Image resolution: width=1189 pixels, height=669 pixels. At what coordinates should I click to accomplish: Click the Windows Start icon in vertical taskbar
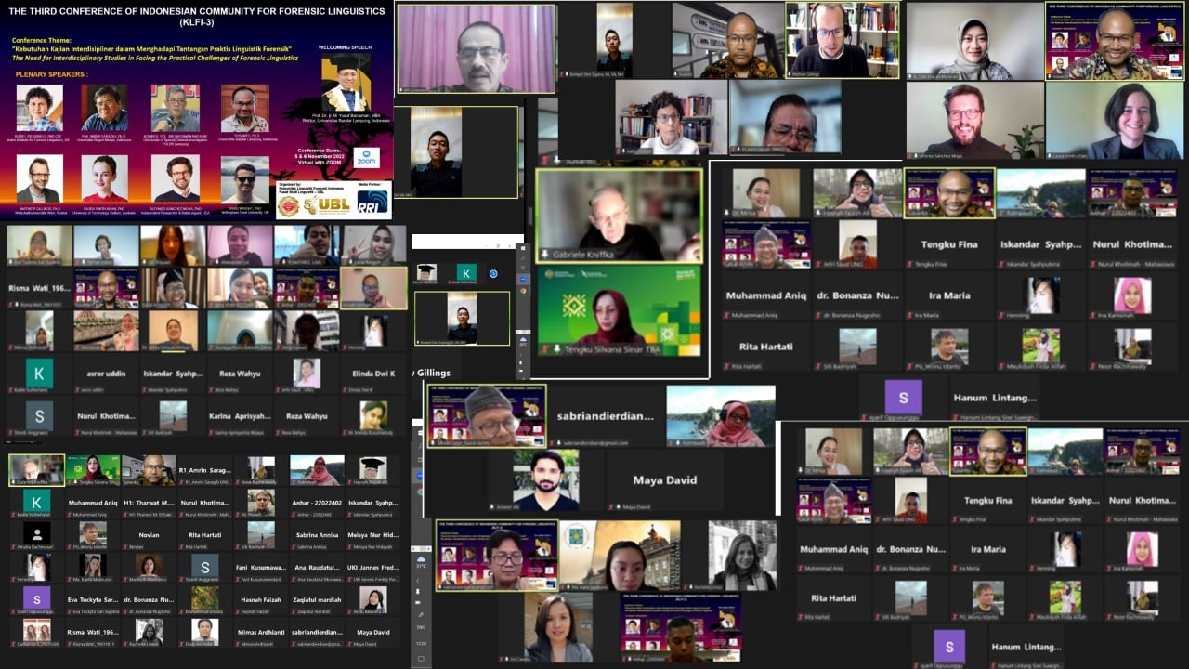pos(523,248)
